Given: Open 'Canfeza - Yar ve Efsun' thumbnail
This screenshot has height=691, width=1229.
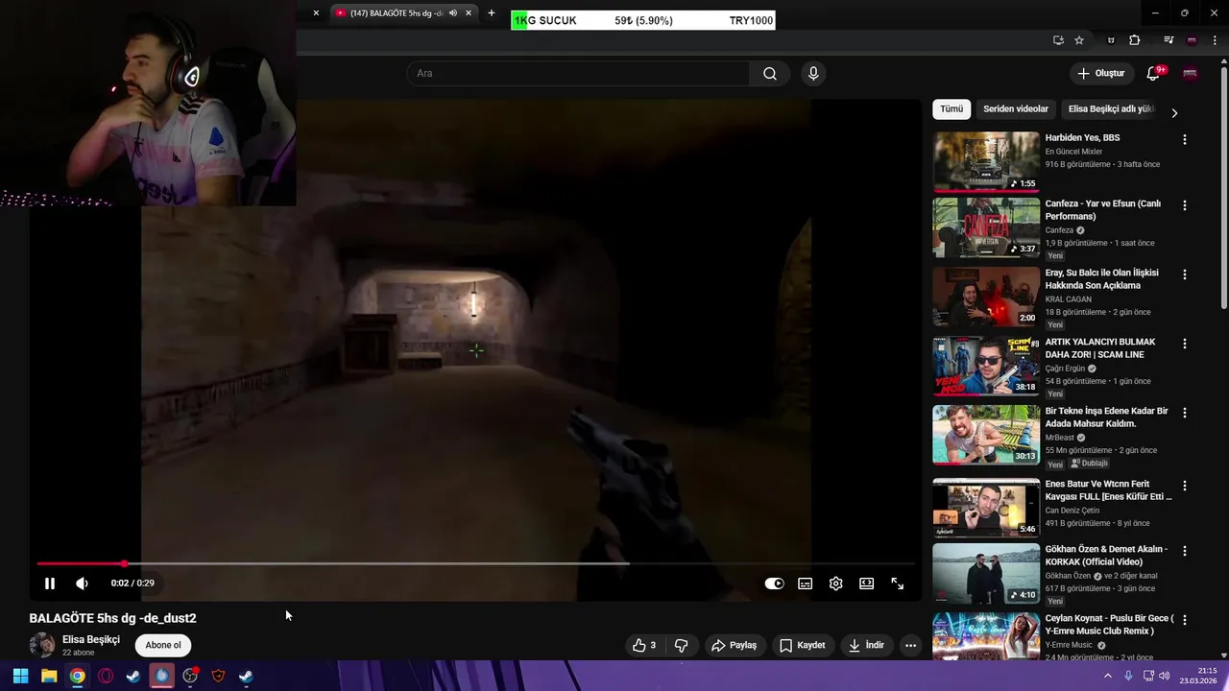Looking at the screenshot, I should coord(986,227).
